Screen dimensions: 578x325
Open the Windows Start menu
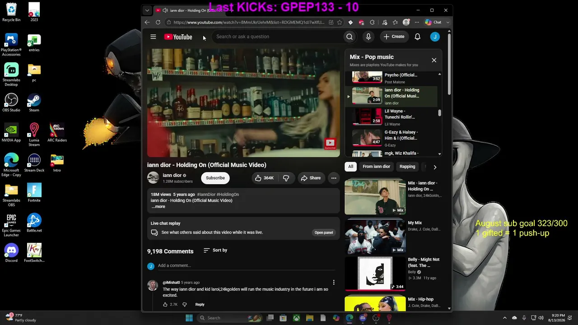tap(189, 318)
